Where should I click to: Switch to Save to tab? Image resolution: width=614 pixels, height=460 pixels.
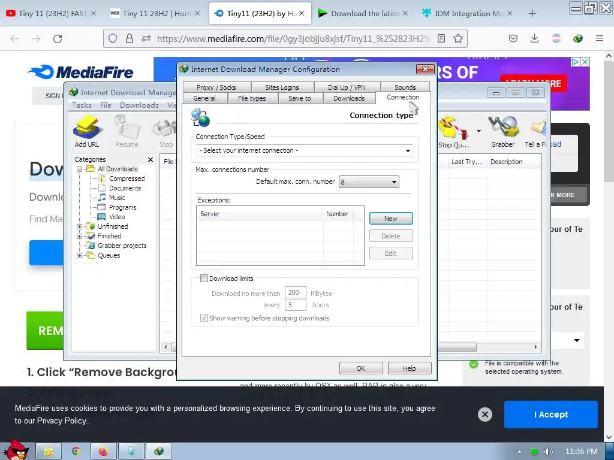[300, 98]
